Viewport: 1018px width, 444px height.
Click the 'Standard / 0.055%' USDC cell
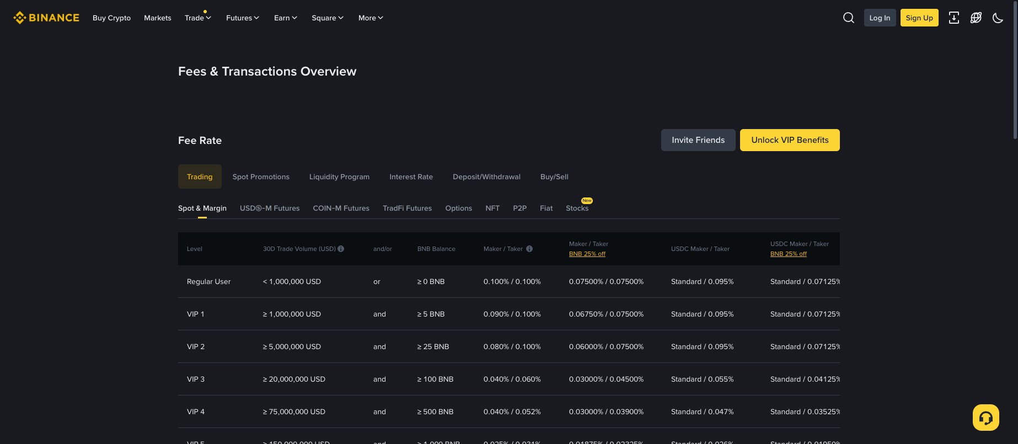coord(702,379)
